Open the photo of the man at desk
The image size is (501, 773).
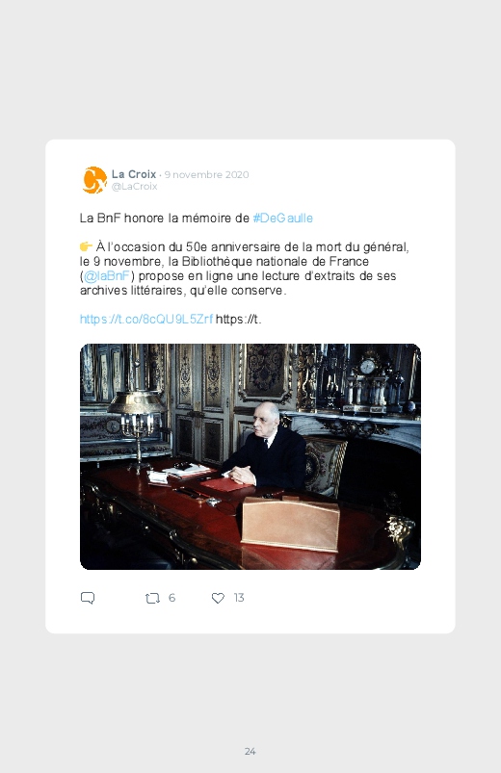click(x=250, y=456)
